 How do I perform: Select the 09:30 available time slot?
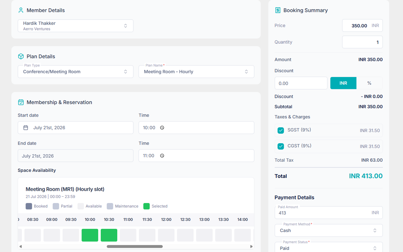tap(71, 235)
